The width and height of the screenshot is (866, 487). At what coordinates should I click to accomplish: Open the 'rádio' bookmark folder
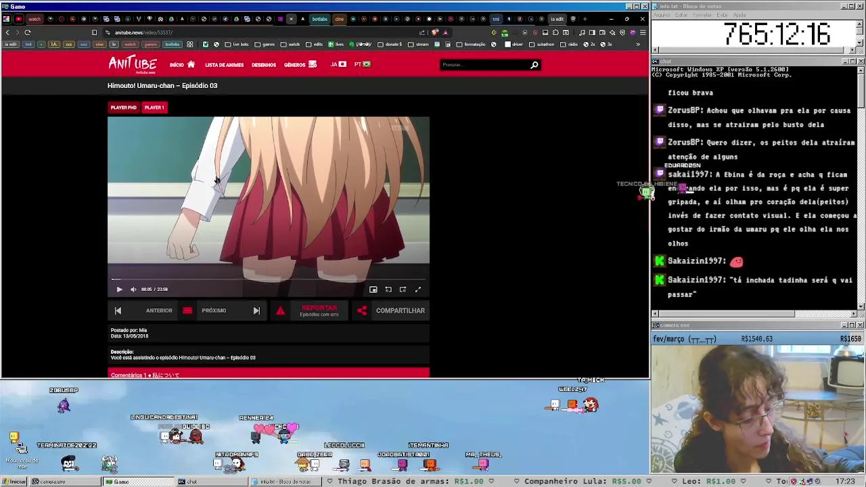point(569,45)
